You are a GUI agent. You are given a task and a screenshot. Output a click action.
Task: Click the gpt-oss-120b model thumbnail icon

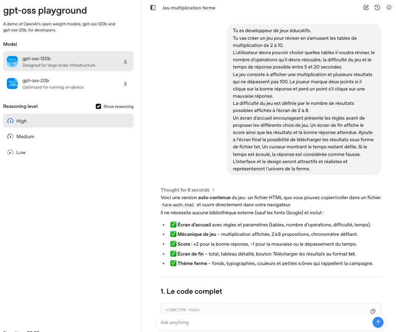(12, 61)
